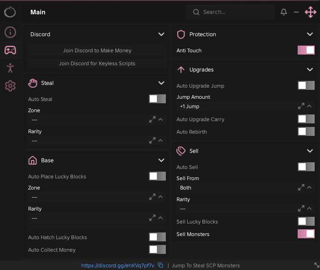The width and height of the screenshot is (320, 270).
Task: Click the Main page title text
Action: (x=38, y=12)
